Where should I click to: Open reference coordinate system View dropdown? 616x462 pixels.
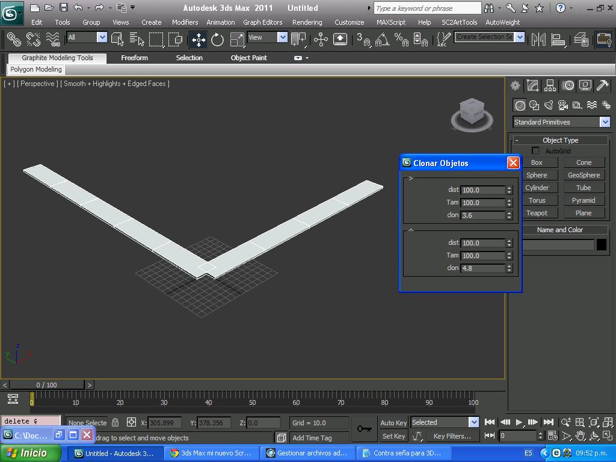click(x=282, y=37)
